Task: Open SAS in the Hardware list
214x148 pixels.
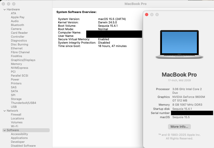Action: click(x=14, y=87)
